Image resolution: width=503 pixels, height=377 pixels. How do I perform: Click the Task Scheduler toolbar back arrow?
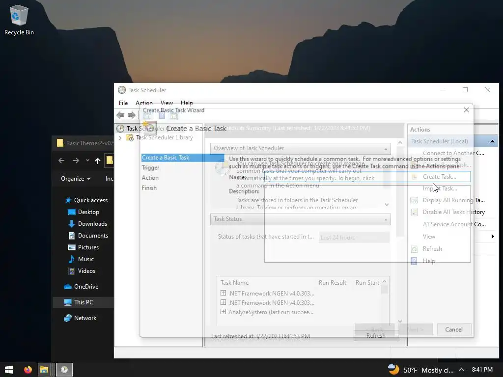[120, 115]
